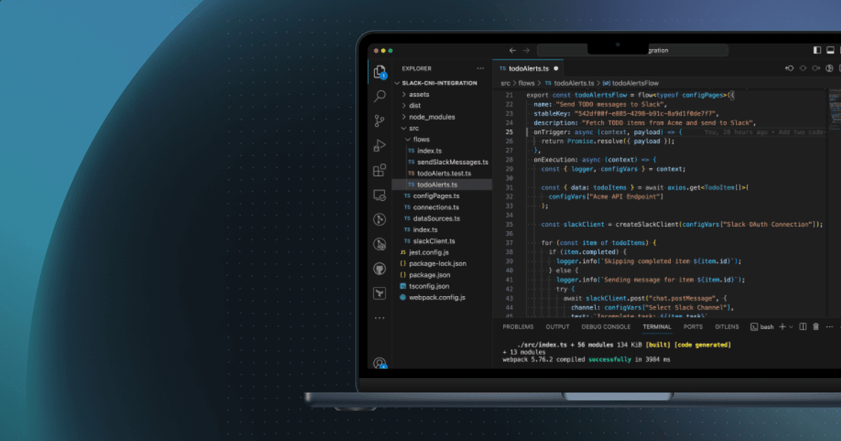Go forward using the right navigation arrow

coord(526,50)
